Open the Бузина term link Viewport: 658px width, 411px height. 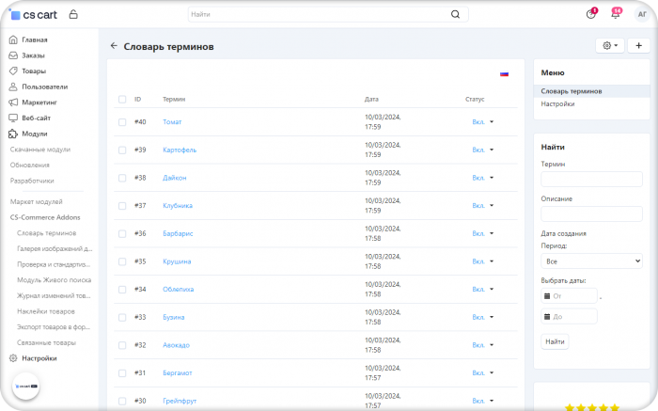pyautogui.click(x=173, y=317)
